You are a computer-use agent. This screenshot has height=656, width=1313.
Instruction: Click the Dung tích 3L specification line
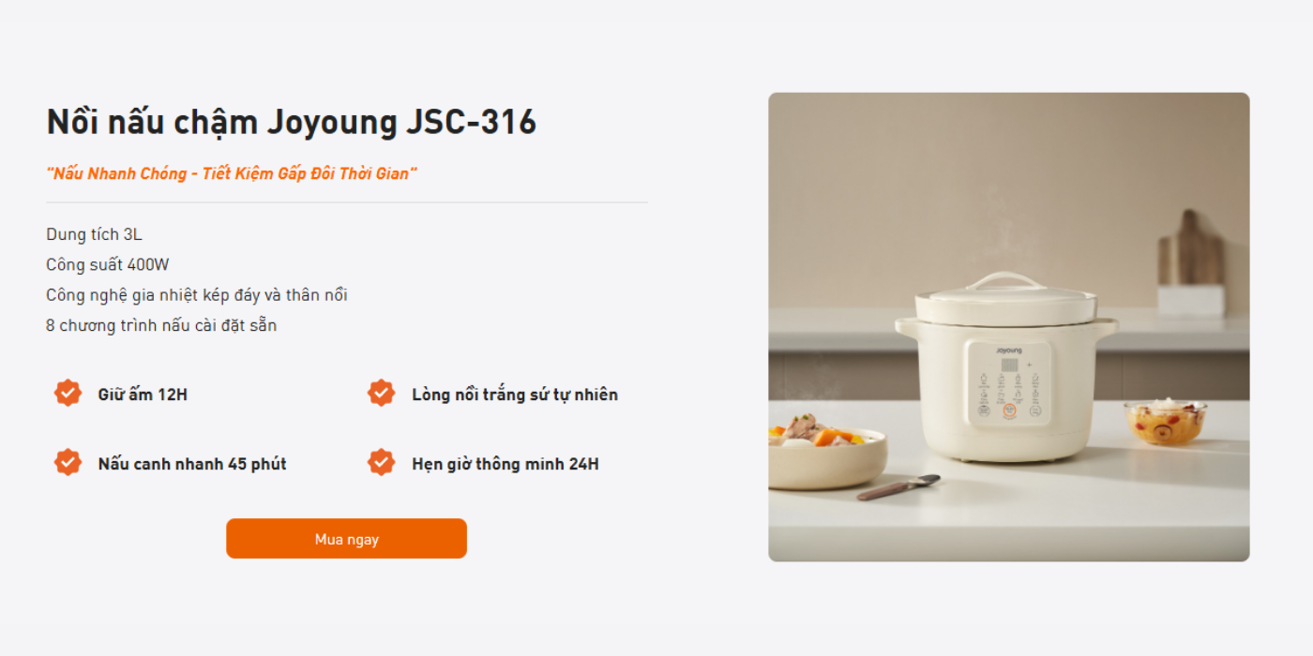point(94,234)
